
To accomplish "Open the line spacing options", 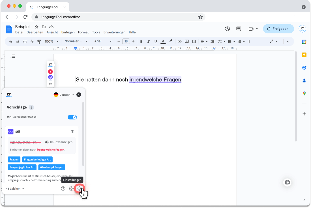I will point(212,41).
